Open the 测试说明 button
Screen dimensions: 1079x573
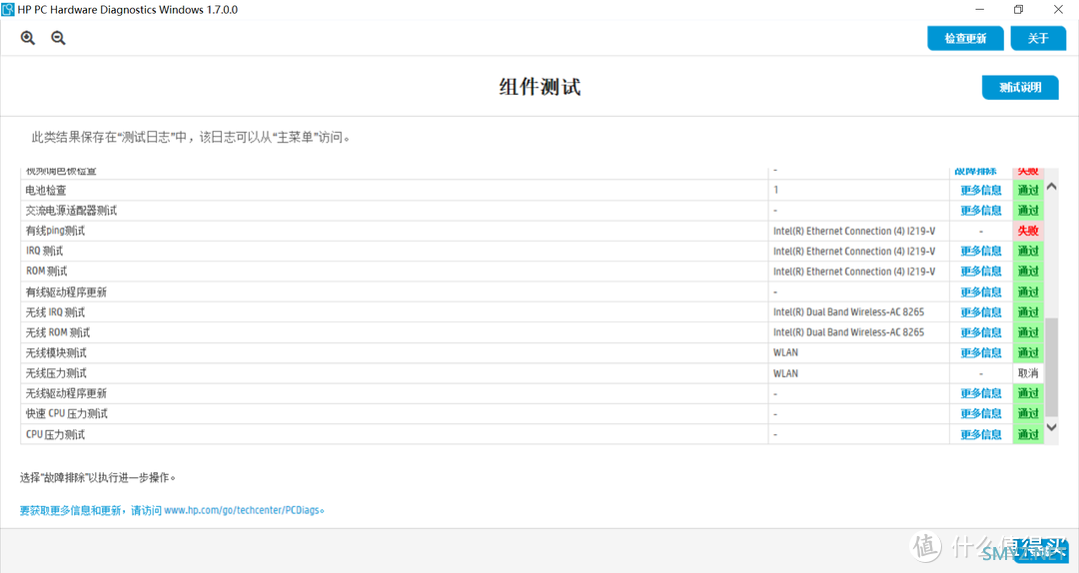[1020, 88]
